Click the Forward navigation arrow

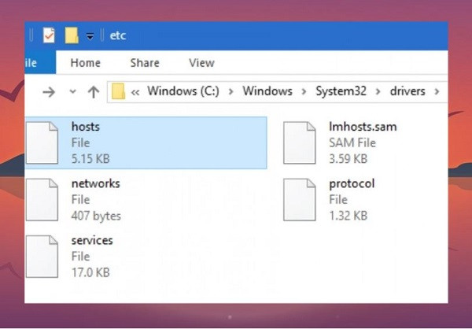49,92
